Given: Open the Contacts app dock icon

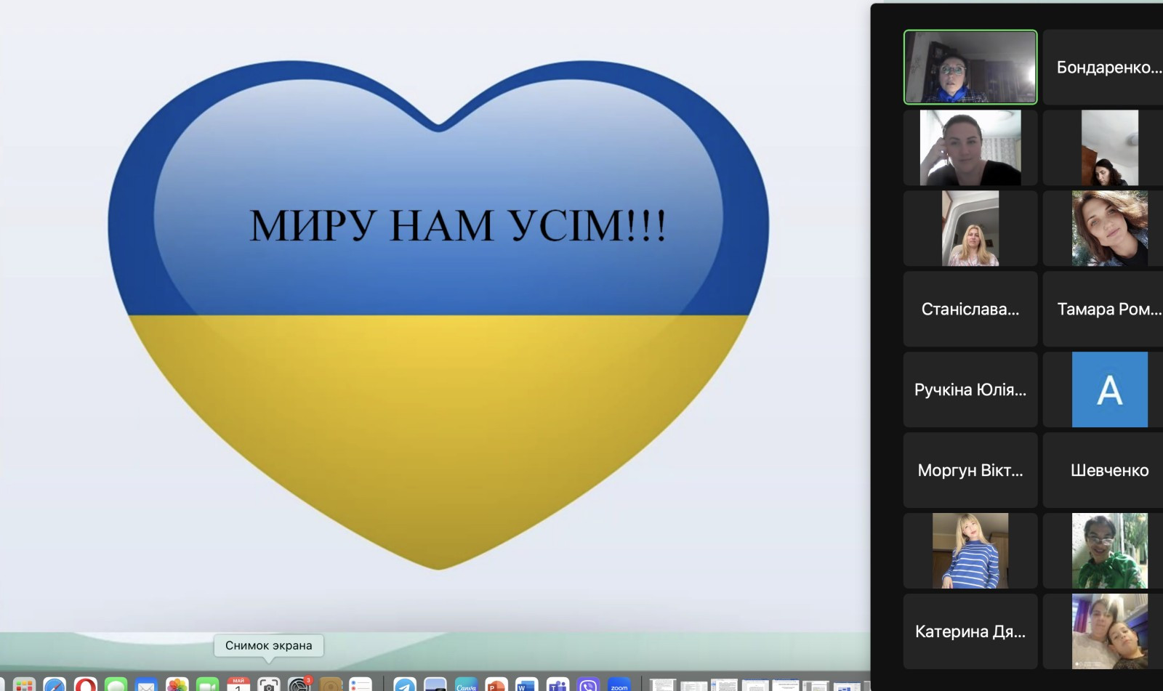Looking at the screenshot, I should coord(331,684).
